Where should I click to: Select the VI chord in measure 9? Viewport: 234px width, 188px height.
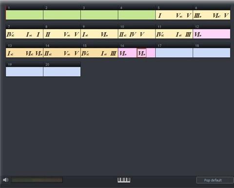[104, 34]
